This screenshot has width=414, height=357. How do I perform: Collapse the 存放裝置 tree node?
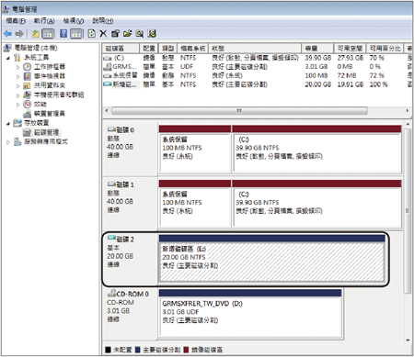click(8, 123)
